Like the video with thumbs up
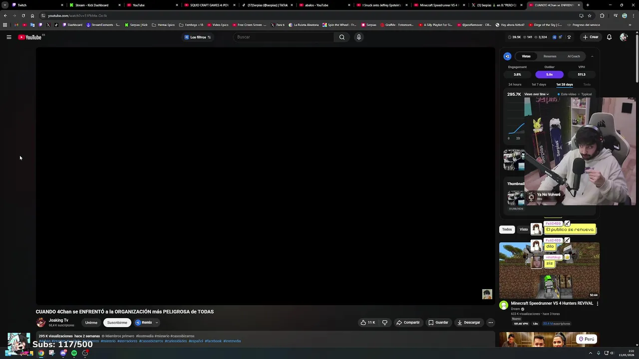The height and width of the screenshot is (359, 639). [367, 323]
